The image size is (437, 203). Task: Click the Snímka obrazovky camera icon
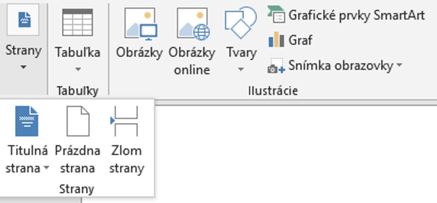(x=276, y=66)
